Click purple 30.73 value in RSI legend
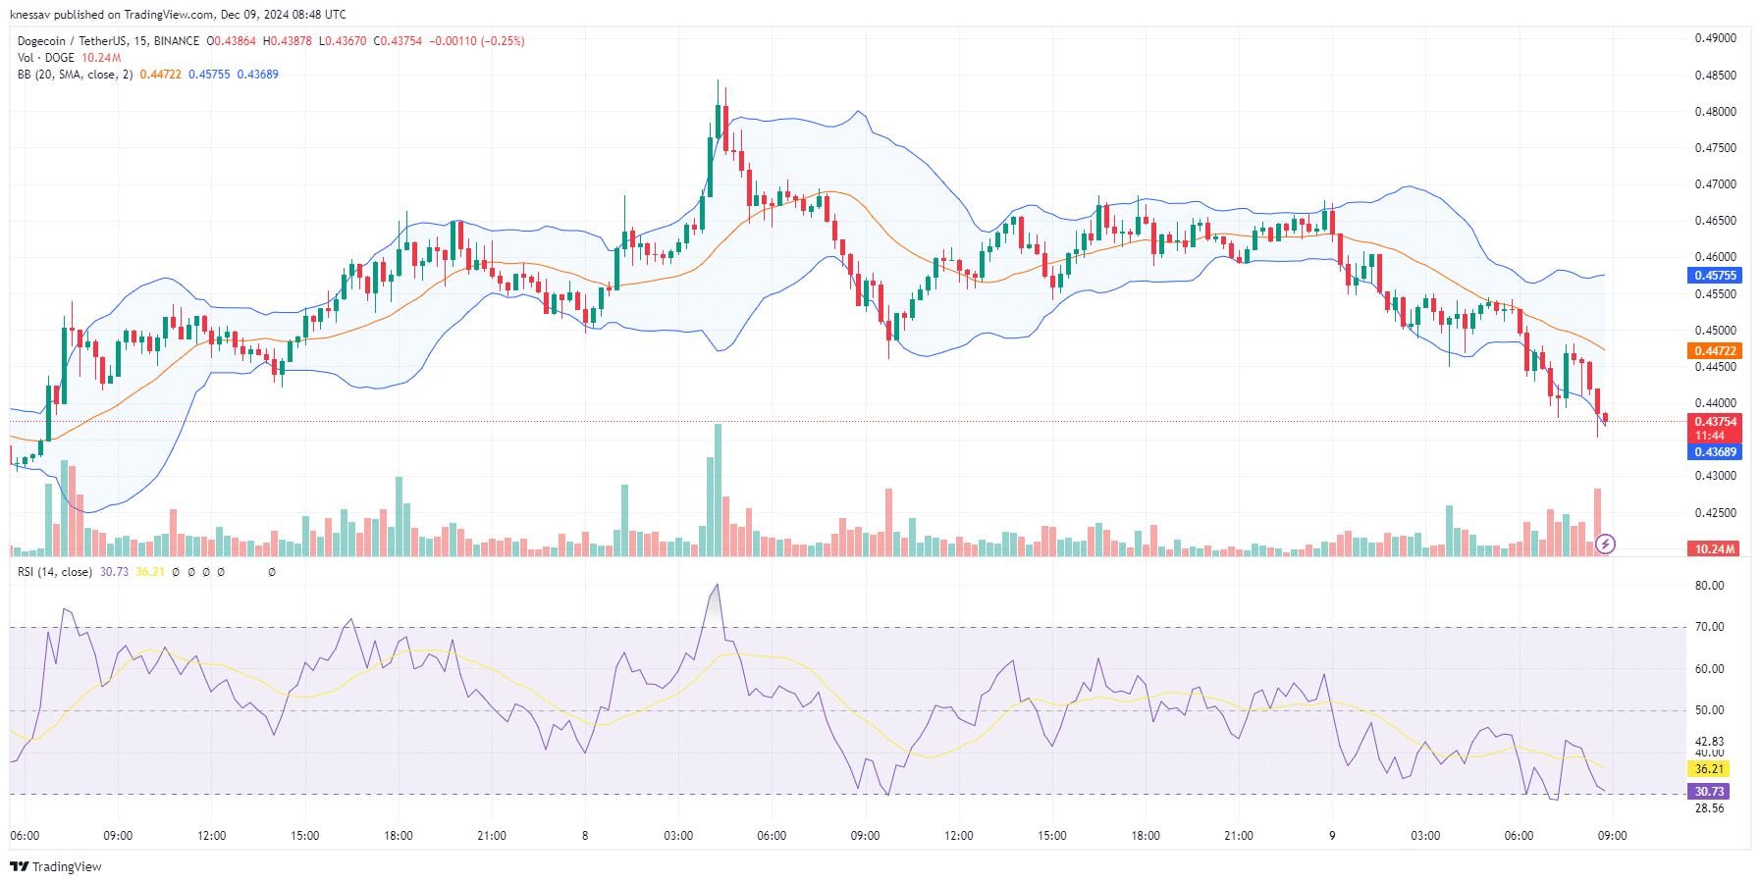 click(114, 572)
